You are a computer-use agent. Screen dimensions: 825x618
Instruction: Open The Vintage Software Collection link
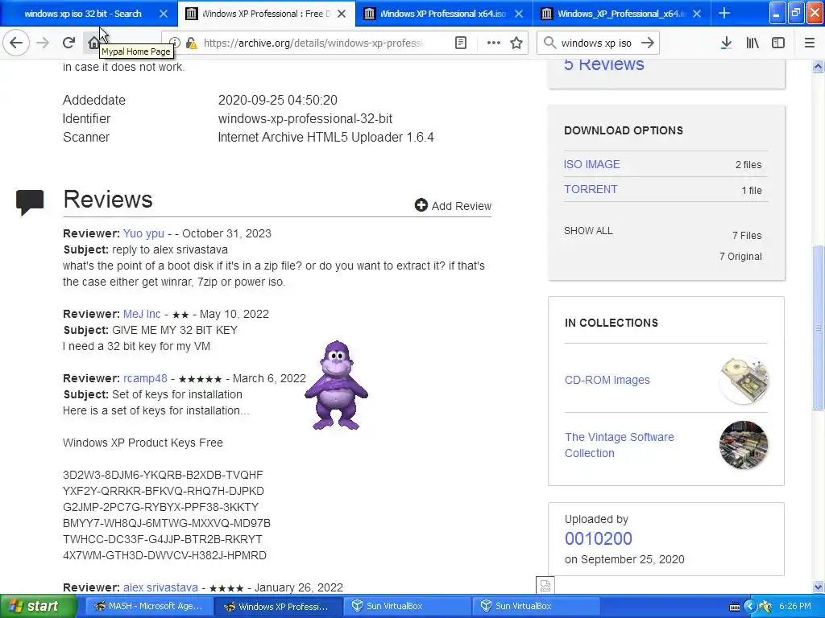click(x=620, y=445)
